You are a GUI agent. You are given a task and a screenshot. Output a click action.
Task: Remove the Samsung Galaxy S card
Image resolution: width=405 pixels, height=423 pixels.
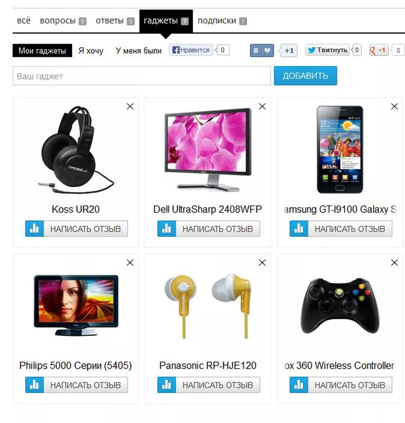394,106
